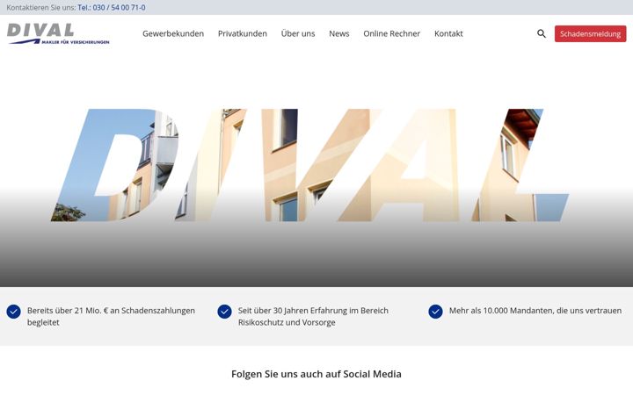
Task: Click the DIVAL logo in header
Action: (58, 34)
